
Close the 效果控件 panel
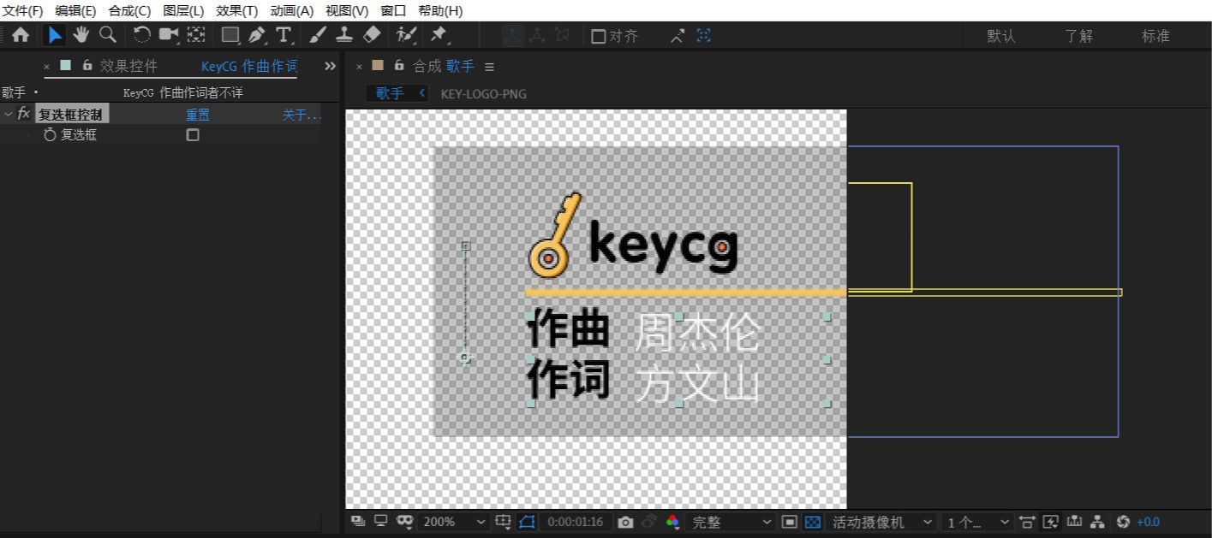(46, 66)
